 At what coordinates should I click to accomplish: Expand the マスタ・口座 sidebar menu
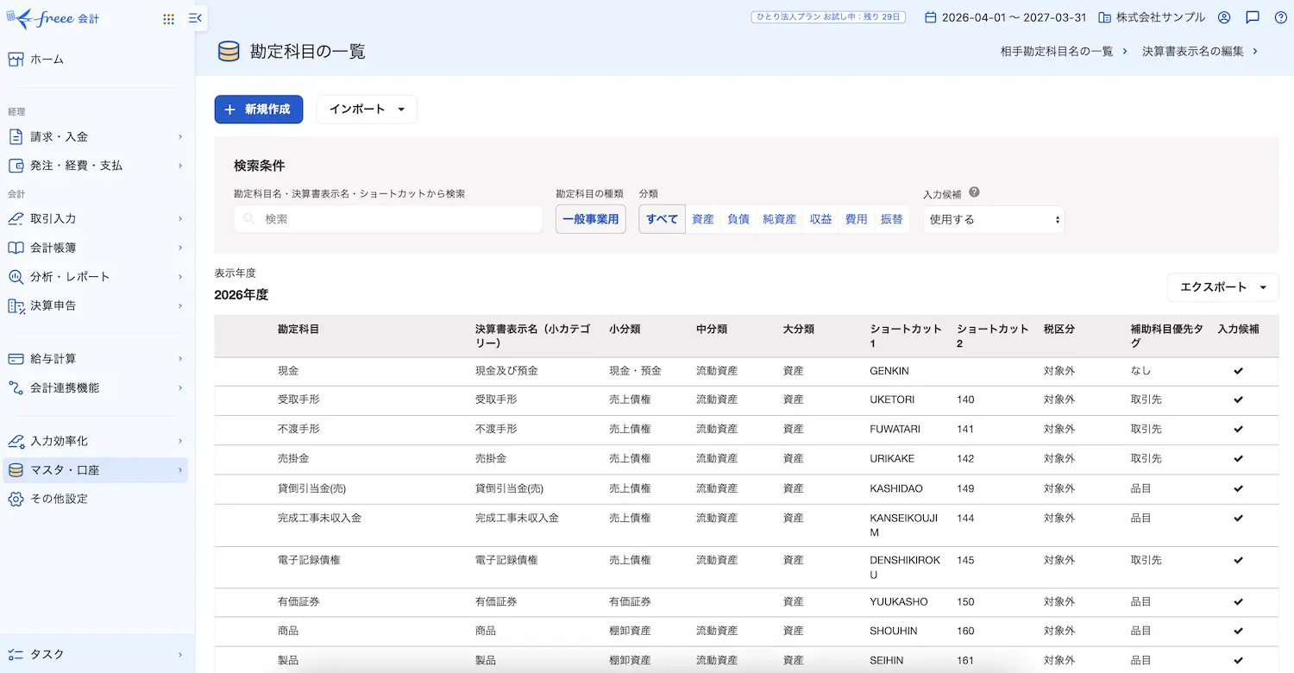[95, 470]
